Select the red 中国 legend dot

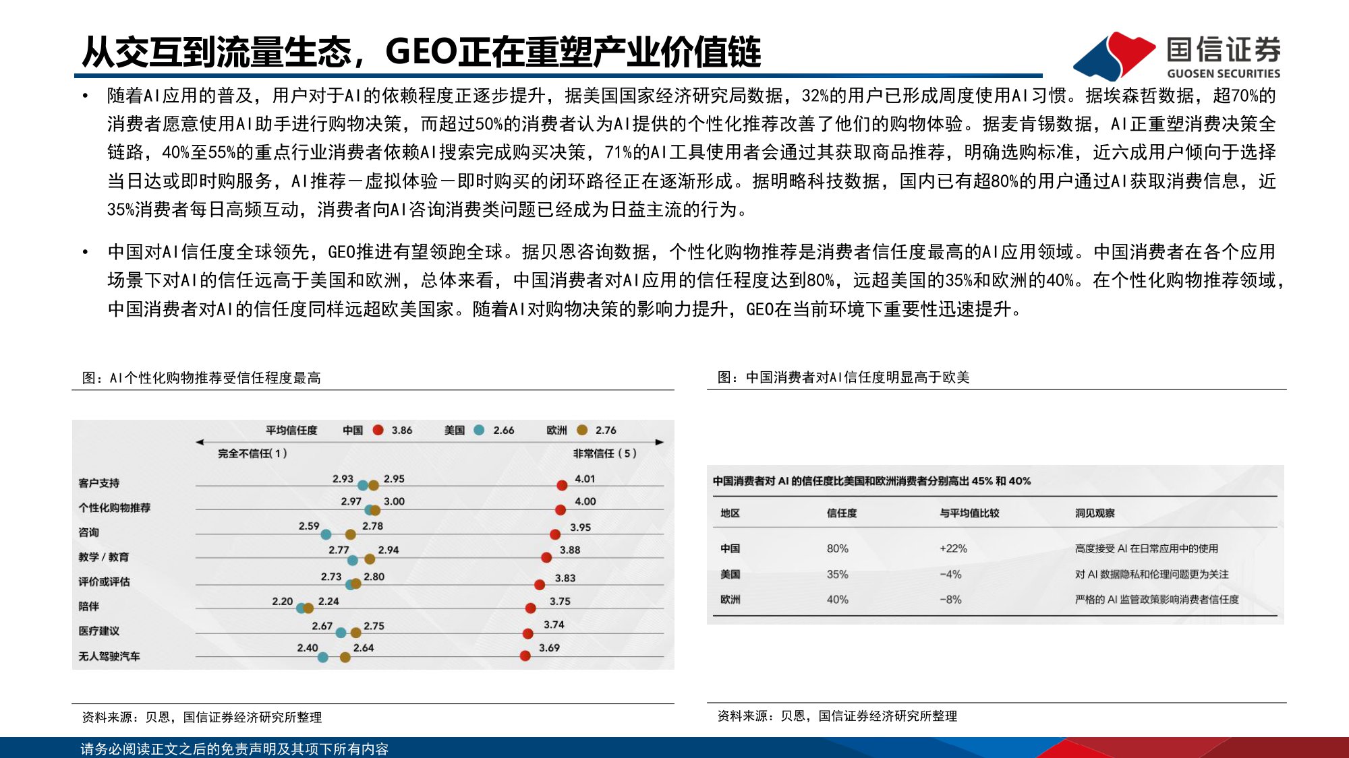[376, 429]
